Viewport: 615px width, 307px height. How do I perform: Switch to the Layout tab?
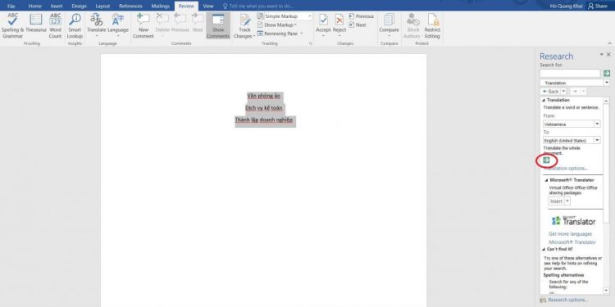tap(102, 7)
